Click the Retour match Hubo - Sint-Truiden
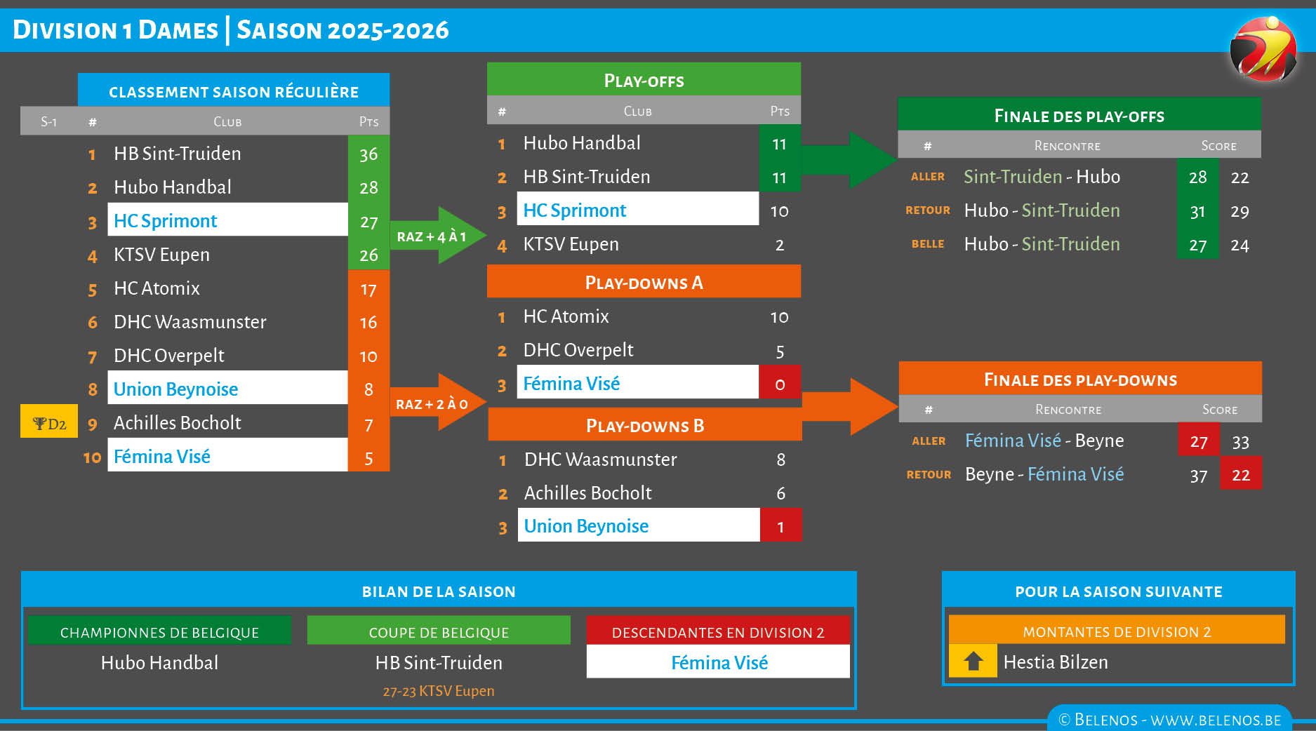 (x=1042, y=210)
